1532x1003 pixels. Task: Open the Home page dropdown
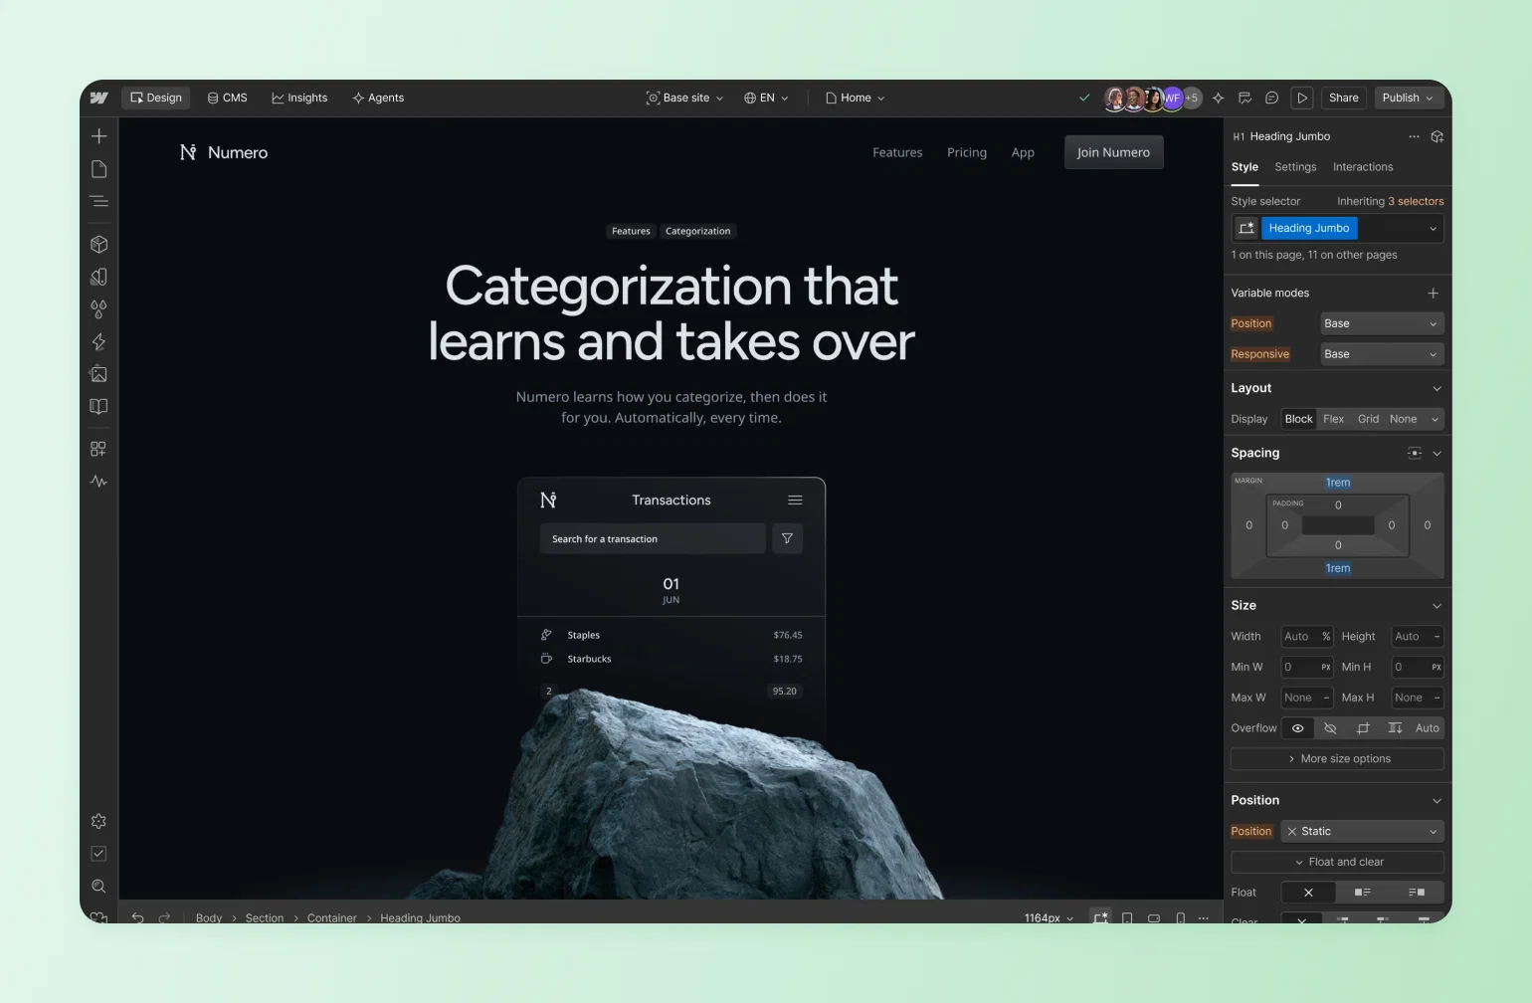[x=855, y=98]
